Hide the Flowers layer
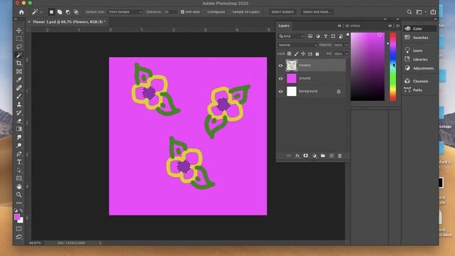Image resolution: width=455 pixels, height=256 pixels. pyautogui.click(x=281, y=65)
